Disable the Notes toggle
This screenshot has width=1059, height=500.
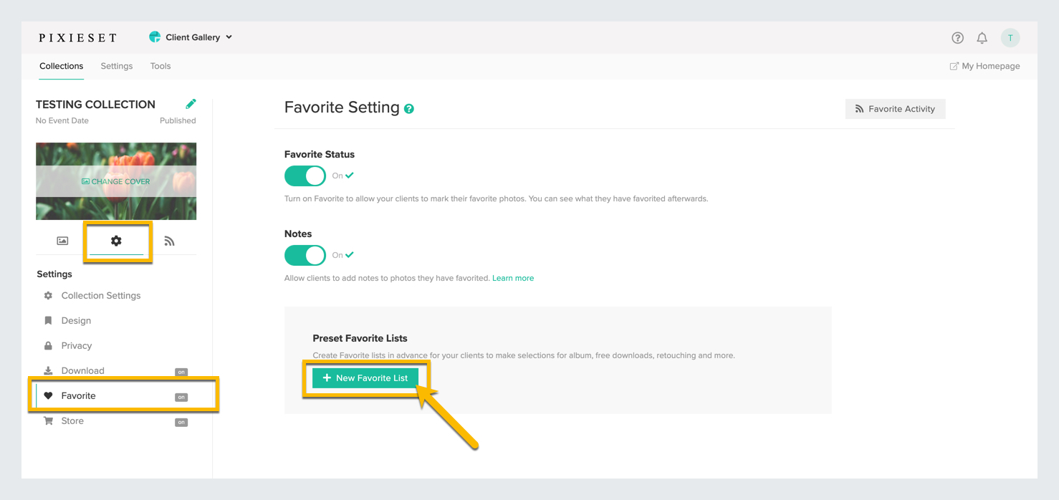coord(305,255)
